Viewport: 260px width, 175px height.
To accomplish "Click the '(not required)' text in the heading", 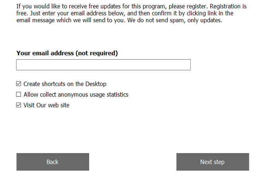I will pyautogui.click(x=97, y=53).
